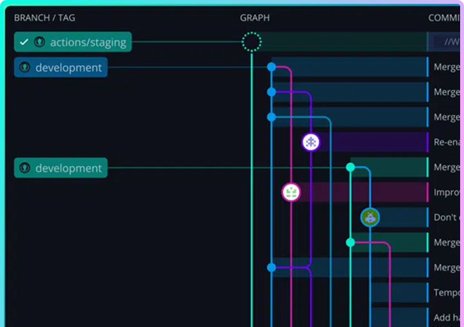Select the purple snowflake avatar commit node
Image resolution: width=464 pixels, height=327 pixels.
pyautogui.click(x=311, y=142)
